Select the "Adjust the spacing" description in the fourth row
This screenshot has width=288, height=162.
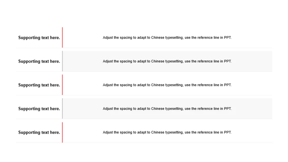pos(167,109)
